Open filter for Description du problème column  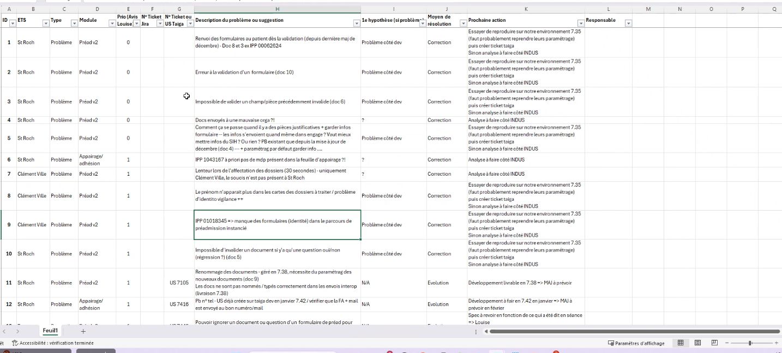356,23
